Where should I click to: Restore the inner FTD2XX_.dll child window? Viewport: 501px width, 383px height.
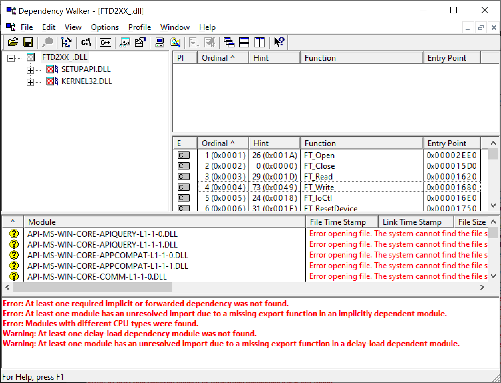pos(481,28)
